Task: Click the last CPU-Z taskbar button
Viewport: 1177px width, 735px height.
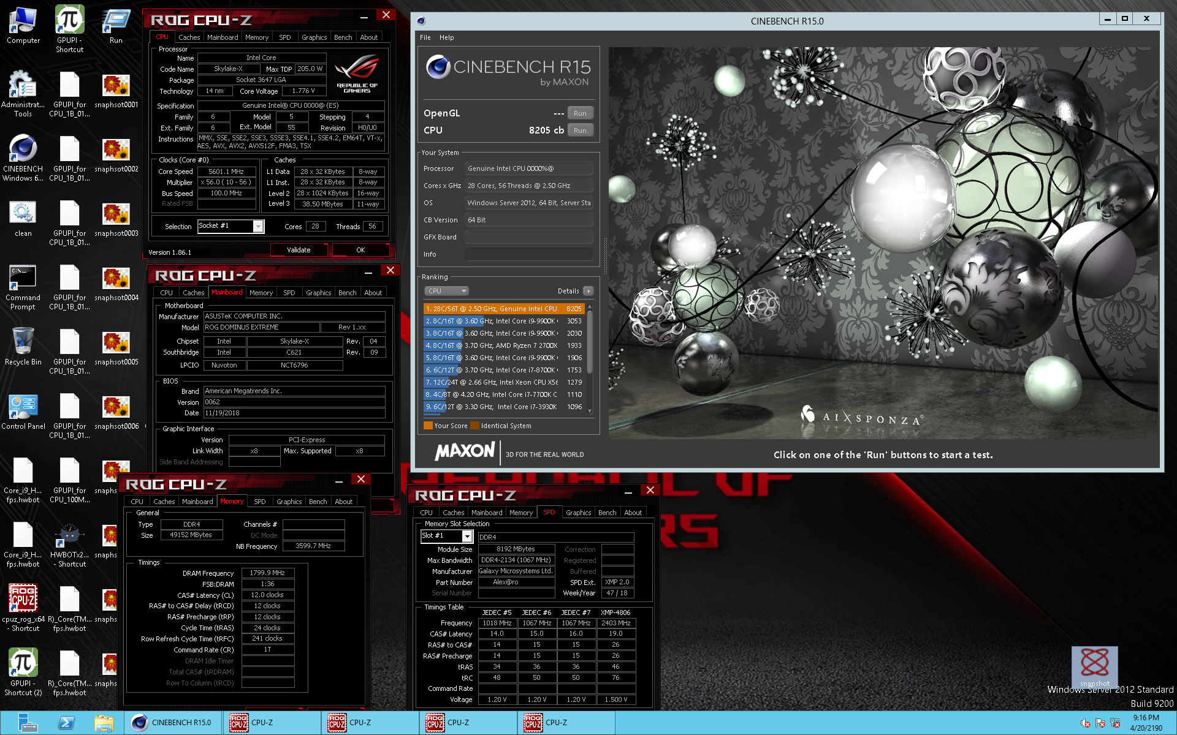Action: (x=565, y=723)
